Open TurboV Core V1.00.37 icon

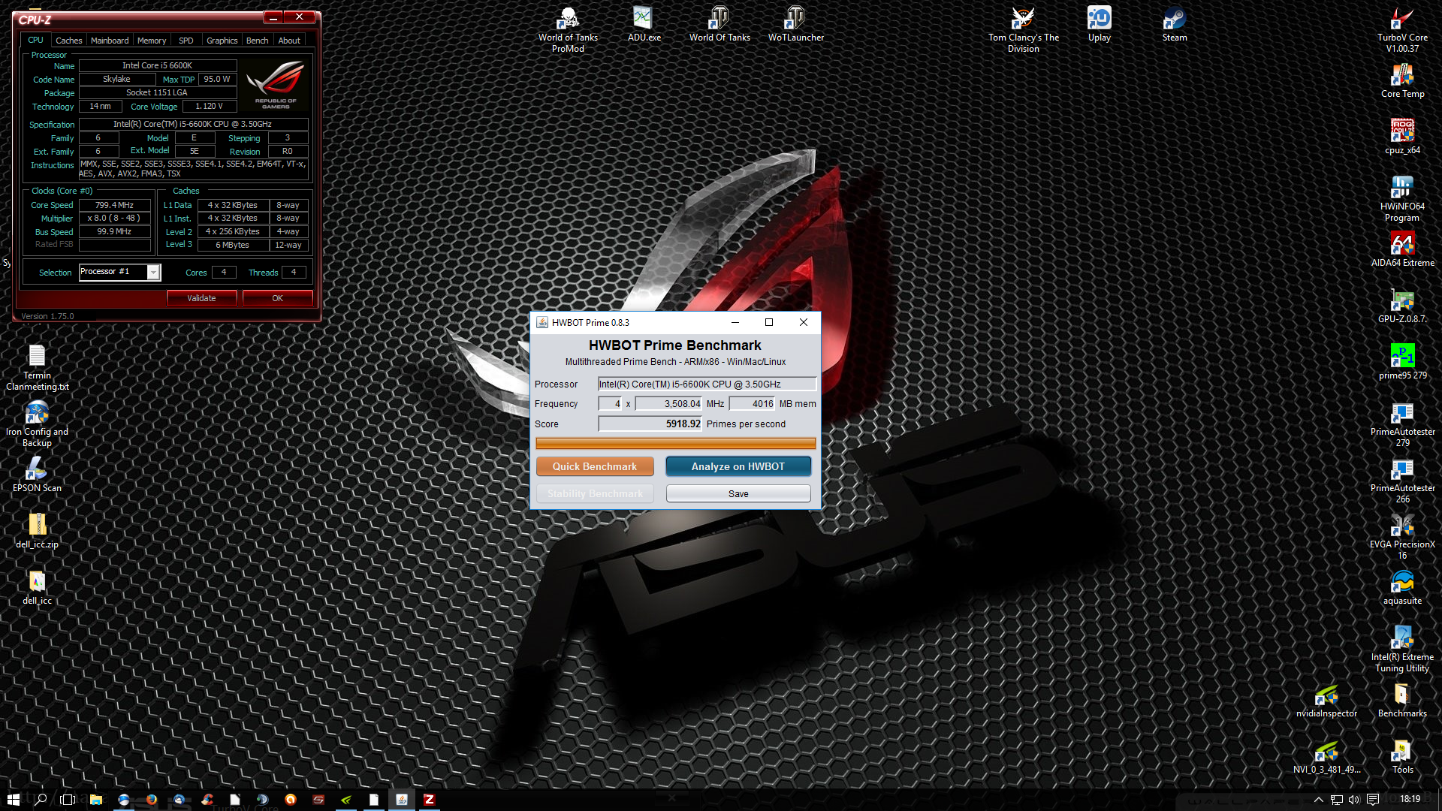(x=1402, y=29)
